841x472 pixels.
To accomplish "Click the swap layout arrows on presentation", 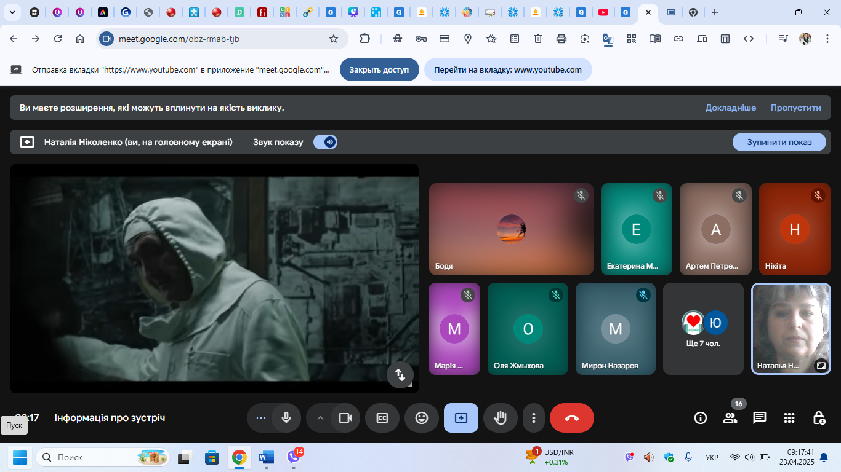I will (x=400, y=374).
